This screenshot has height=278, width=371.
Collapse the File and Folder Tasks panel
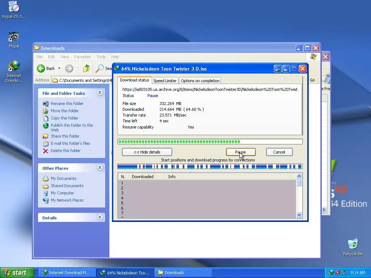coord(100,93)
